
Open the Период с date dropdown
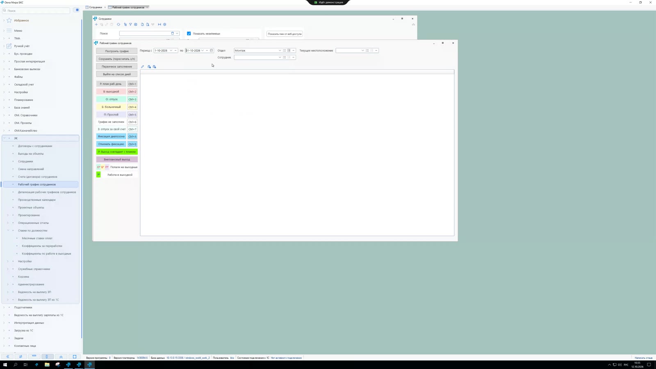171,50
